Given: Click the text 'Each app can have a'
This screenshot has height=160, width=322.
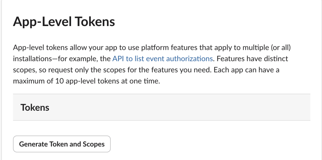Looking at the screenshot, I should click(246, 69).
